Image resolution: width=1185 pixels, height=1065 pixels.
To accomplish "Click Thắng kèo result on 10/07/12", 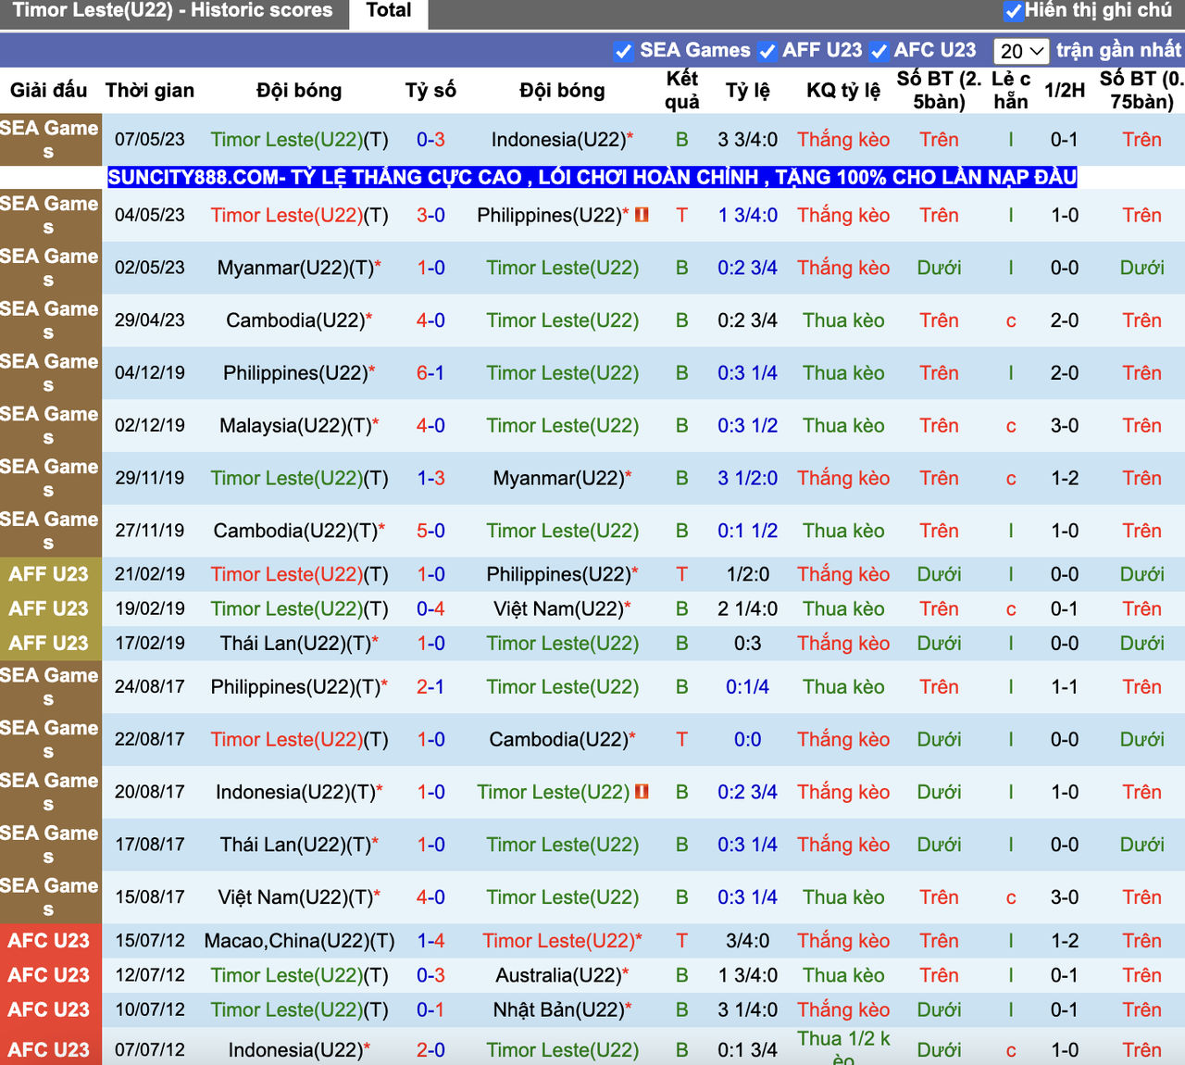I will tap(843, 1009).
